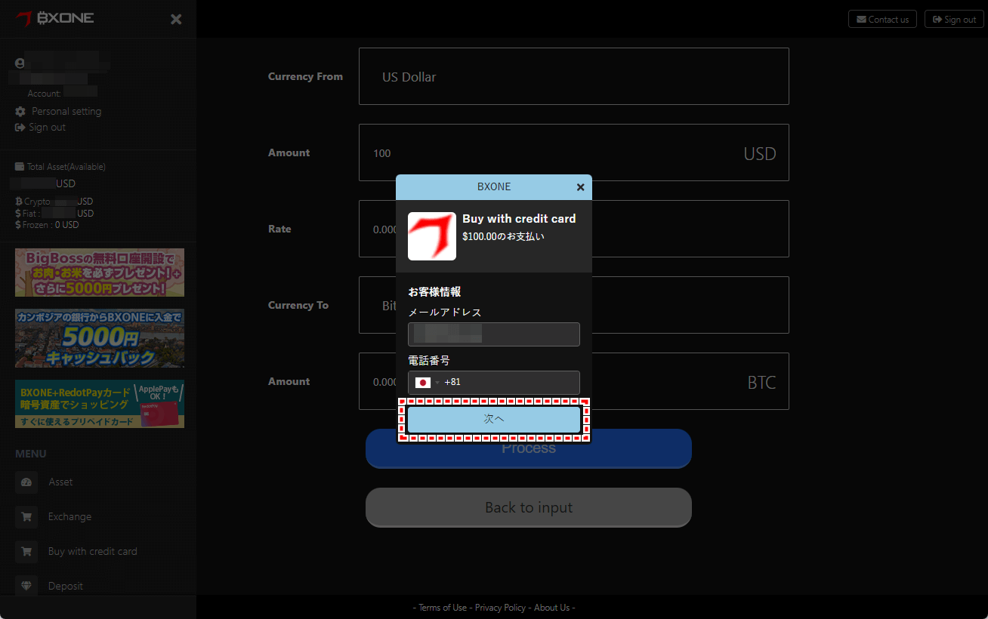Viewport: 988px width, 619px height.
Task: Click the Currency From field showing US Dollar
Action: [574, 76]
